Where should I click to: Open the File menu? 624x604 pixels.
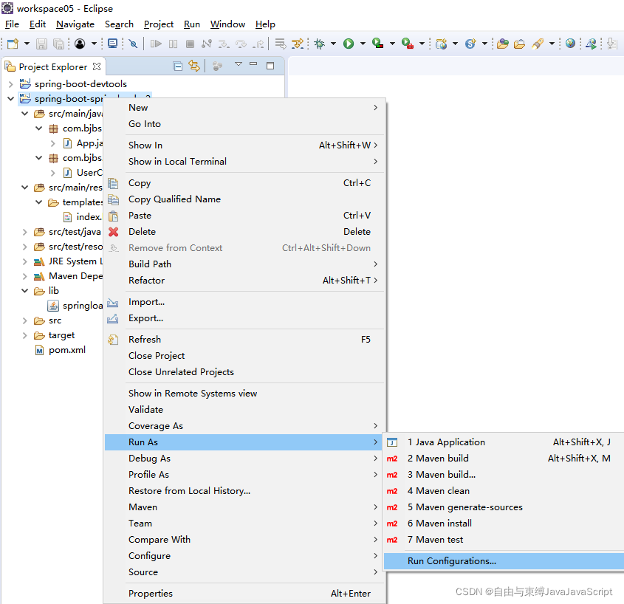pos(12,24)
